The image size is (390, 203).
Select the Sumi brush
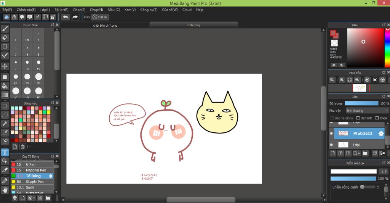[x=32, y=187]
